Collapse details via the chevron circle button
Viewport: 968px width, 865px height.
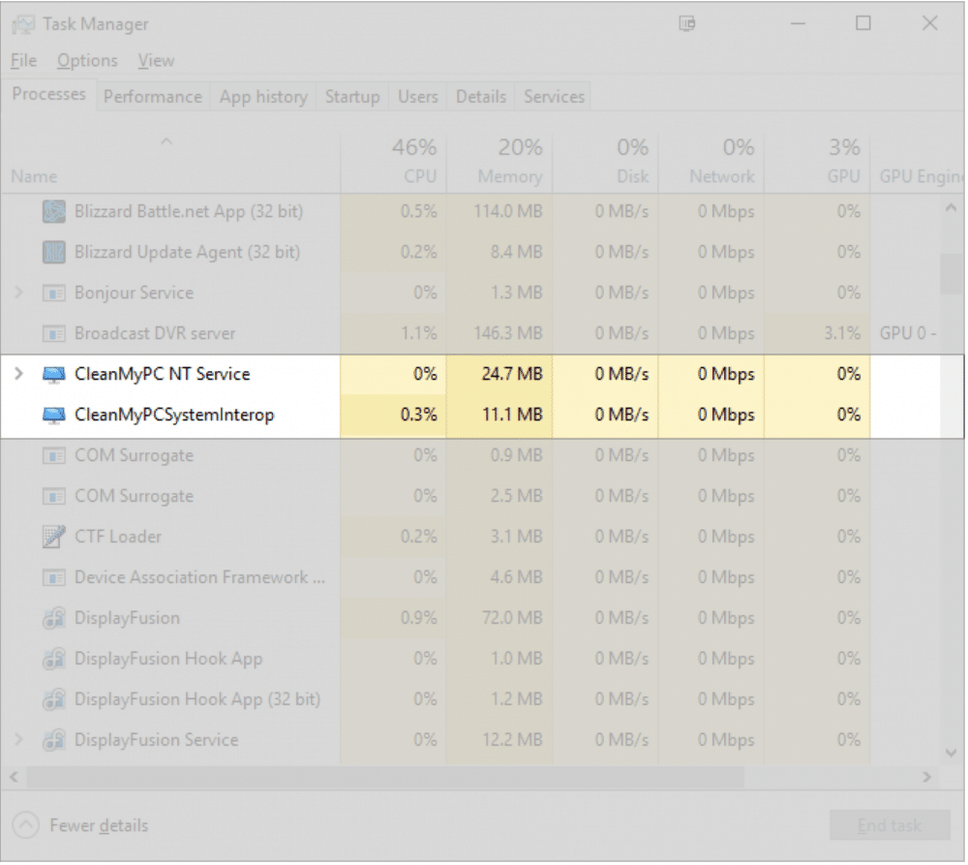click(x=28, y=825)
